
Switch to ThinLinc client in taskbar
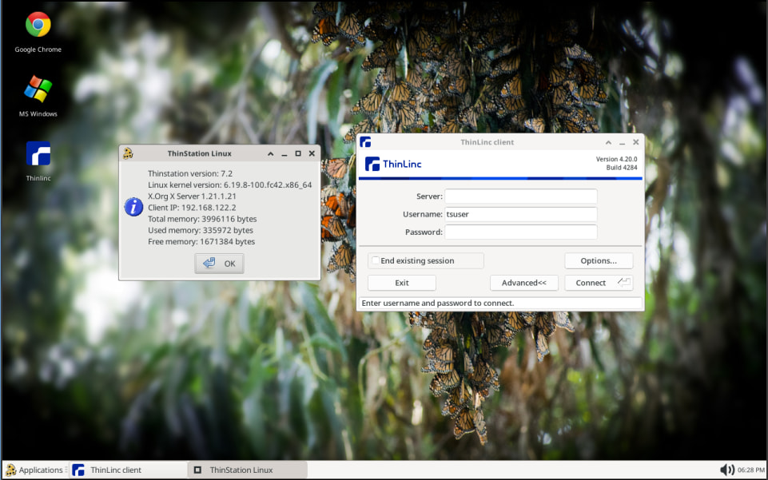(x=129, y=470)
